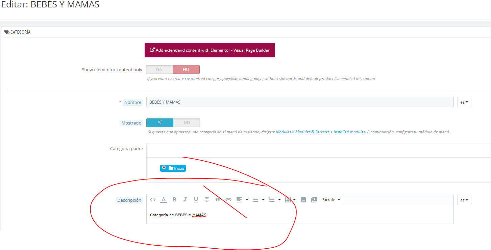This screenshot has height=250, width=491.
Task: Insert media video in description
Action: tap(314, 200)
